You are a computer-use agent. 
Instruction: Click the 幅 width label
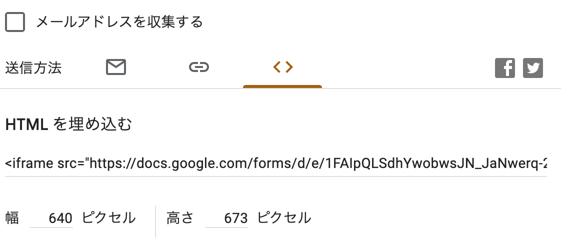point(12,218)
